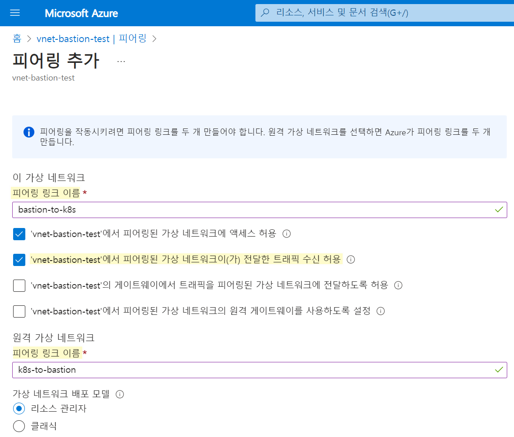
Task: Click the breadcrumb chevron after 피어링
Action: point(155,39)
